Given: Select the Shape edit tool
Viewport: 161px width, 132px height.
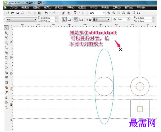Looking at the screenshot, I should click(x=7, y=33).
